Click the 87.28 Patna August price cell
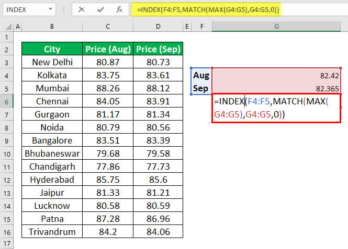 (x=108, y=219)
